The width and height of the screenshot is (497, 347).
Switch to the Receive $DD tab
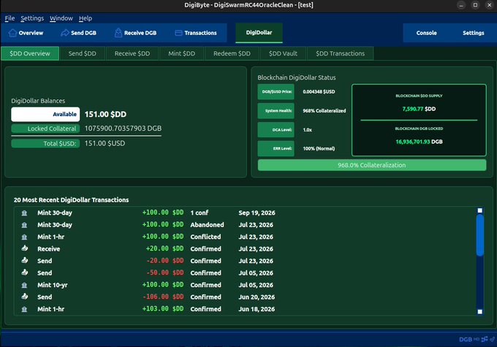[x=132, y=53]
